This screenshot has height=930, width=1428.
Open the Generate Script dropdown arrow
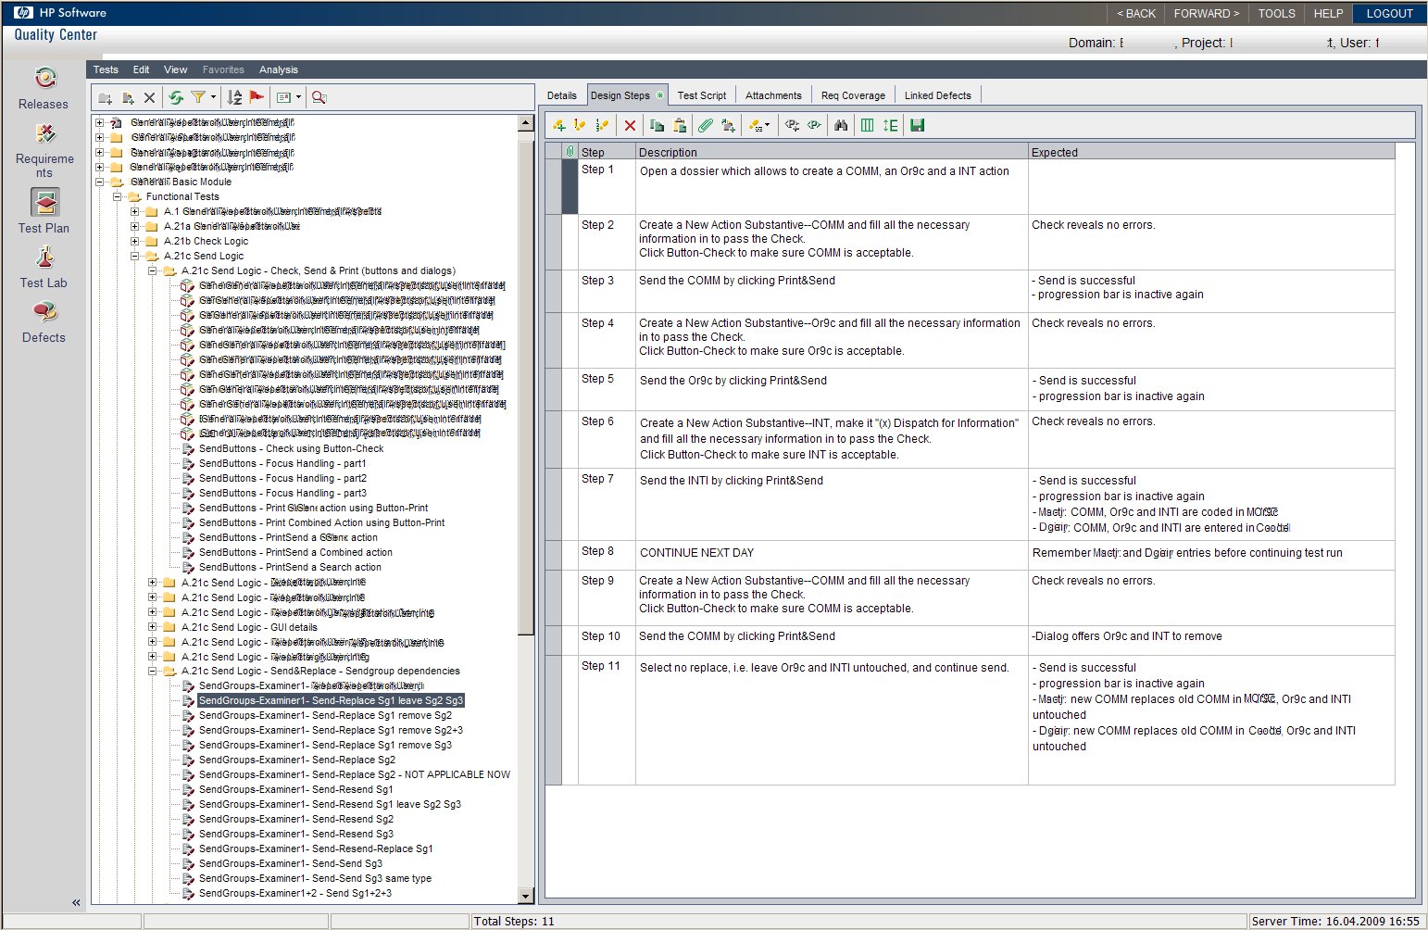tap(769, 126)
